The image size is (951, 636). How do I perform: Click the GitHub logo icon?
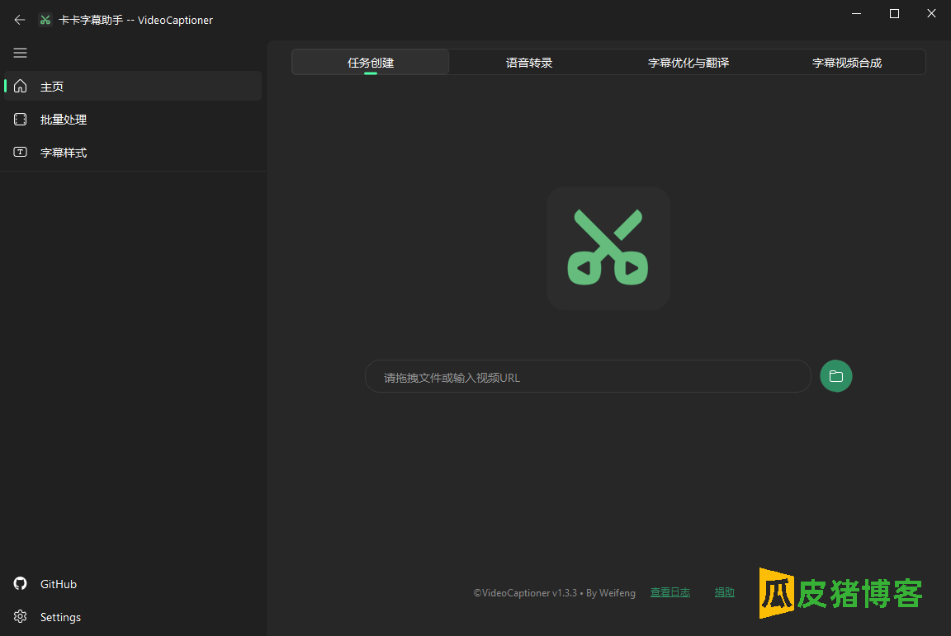tap(20, 583)
